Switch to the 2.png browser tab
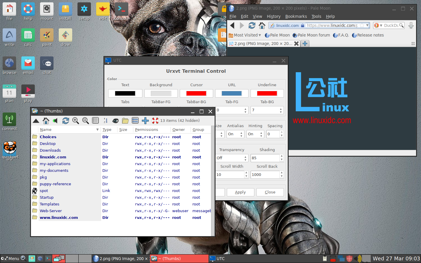The height and width of the screenshot is (263, 421). click(262, 44)
